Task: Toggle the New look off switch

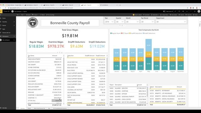Action: 164,11
